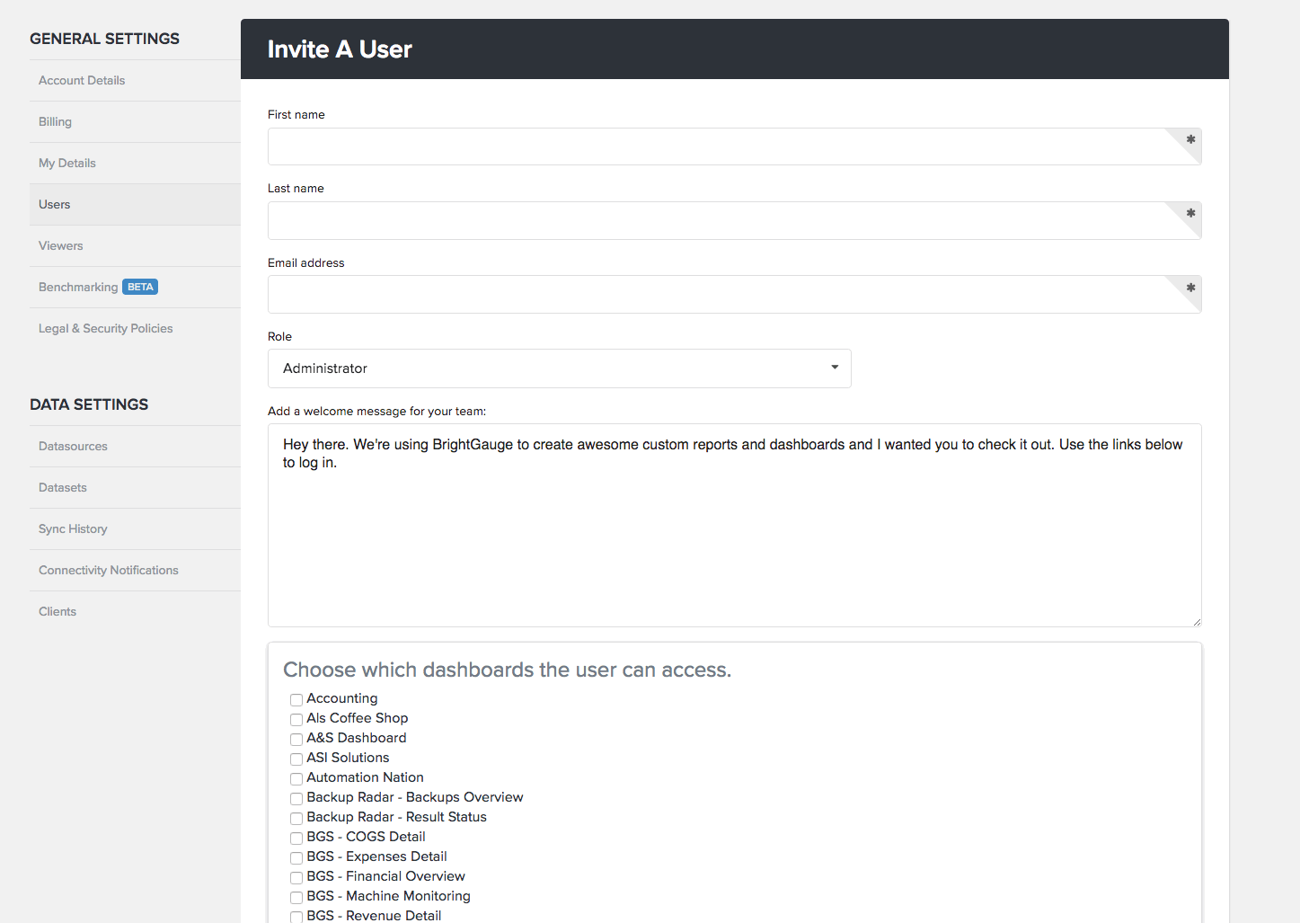Open Account Details settings
This screenshot has height=923, width=1300.
coord(82,80)
